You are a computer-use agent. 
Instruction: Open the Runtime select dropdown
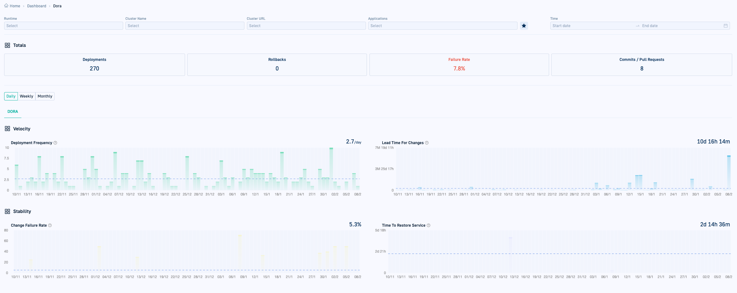(63, 26)
